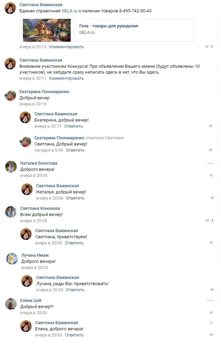Open Luchana Imazh's avatar
221x357 pixels.
[x=12, y=259]
